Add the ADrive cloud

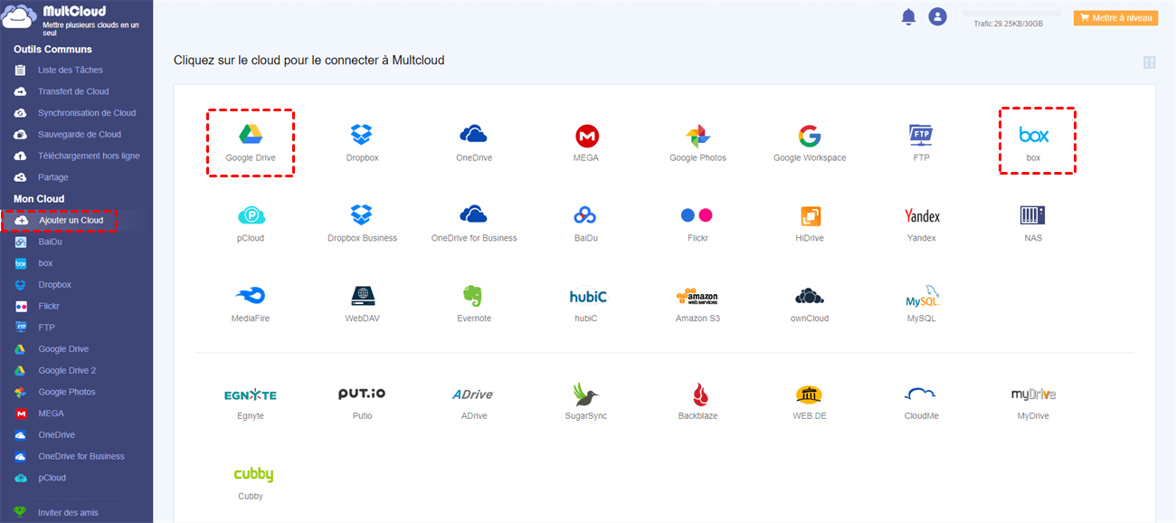(474, 402)
